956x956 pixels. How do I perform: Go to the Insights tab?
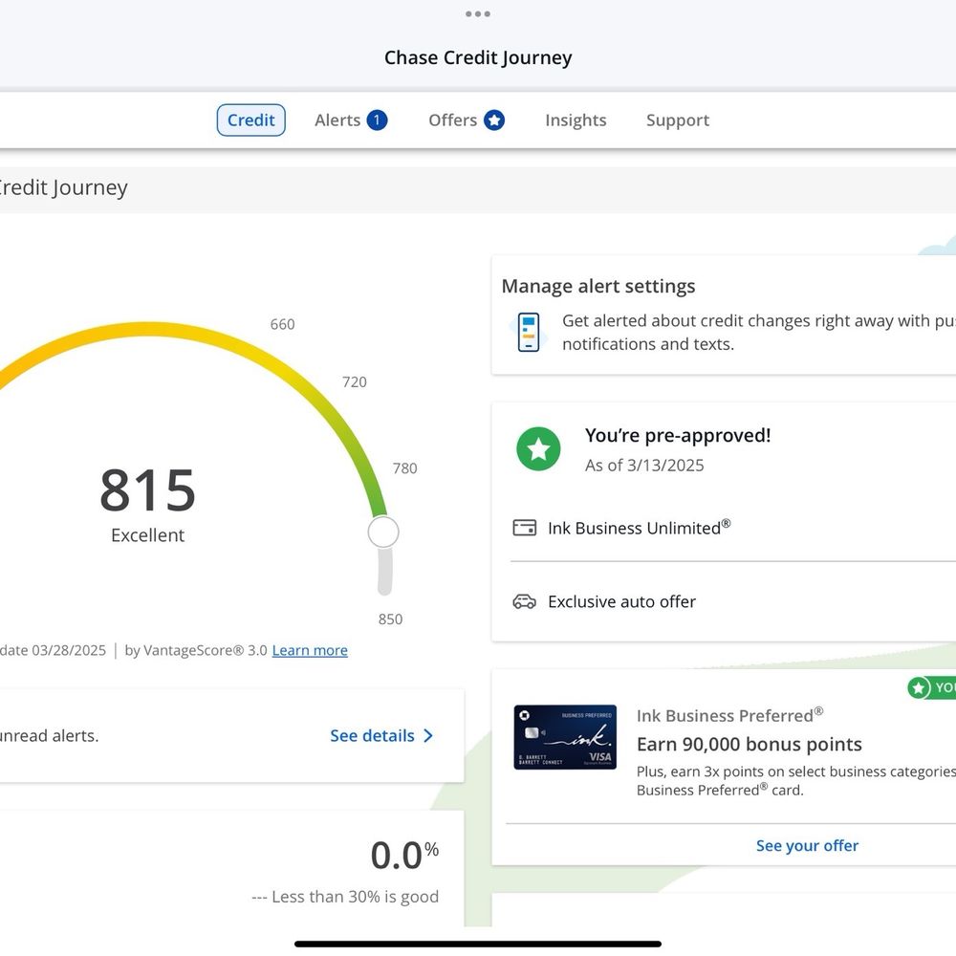pyautogui.click(x=576, y=120)
